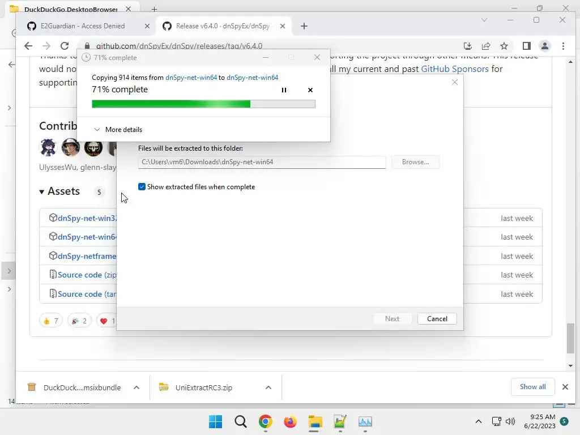The image size is (580, 435).
Task: Click the Next button in extract dialog
Action: click(x=392, y=319)
